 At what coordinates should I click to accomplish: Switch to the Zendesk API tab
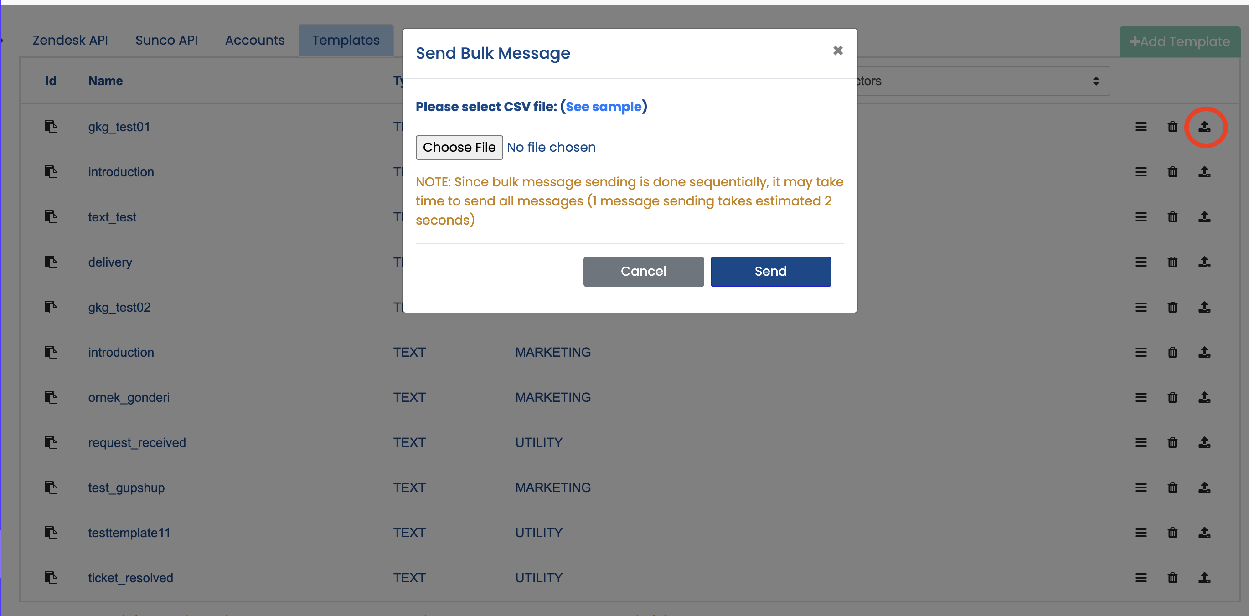70,40
